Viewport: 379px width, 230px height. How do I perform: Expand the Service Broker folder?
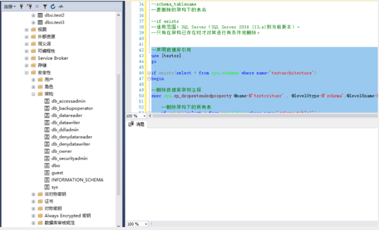pyautogui.click(x=27, y=58)
